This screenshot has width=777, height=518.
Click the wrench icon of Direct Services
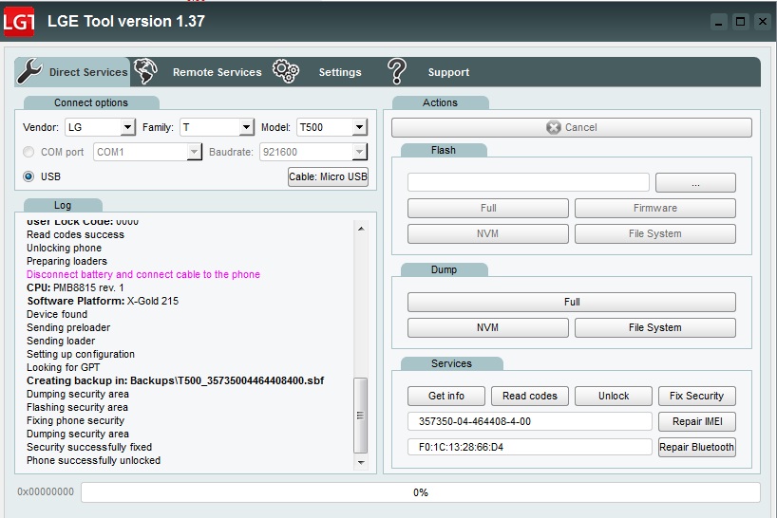click(29, 71)
